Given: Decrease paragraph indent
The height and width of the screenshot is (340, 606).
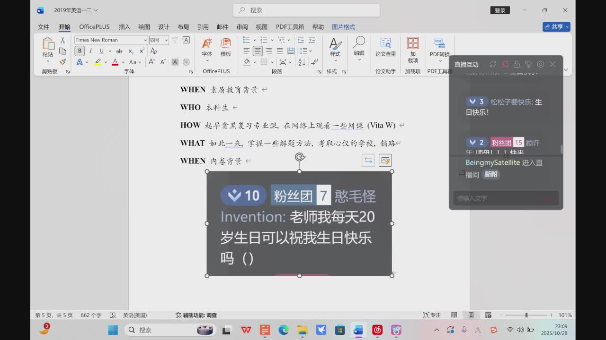Looking at the screenshot, I should coord(301,40).
